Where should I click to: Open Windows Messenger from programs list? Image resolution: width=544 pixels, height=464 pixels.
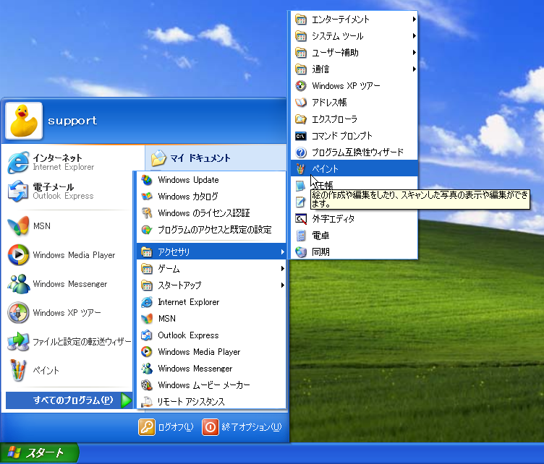[211, 369]
